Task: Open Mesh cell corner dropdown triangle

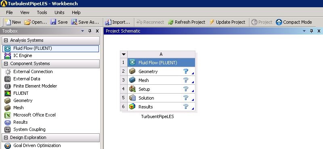Action: pos(193,82)
